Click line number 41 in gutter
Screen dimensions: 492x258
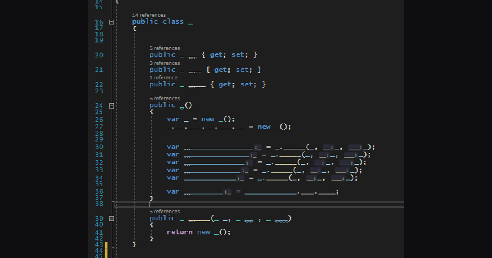pyautogui.click(x=99, y=232)
